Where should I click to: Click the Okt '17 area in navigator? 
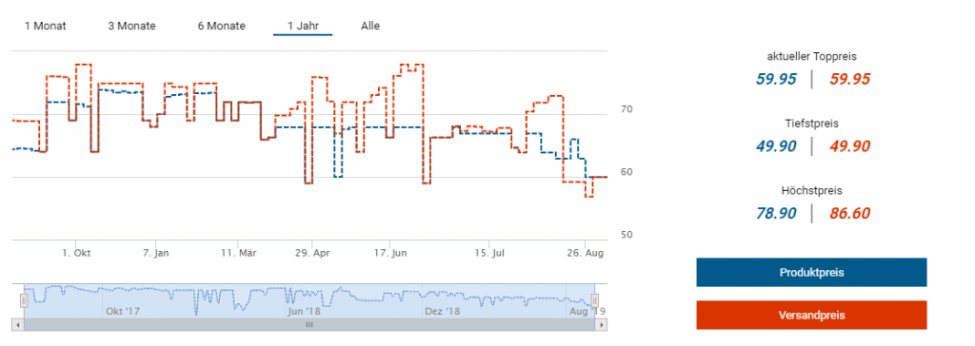pyautogui.click(x=123, y=310)
